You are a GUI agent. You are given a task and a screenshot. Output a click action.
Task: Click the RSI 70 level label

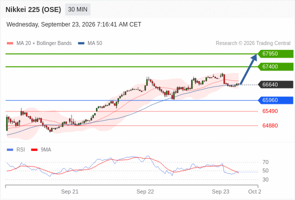[265, 162]
